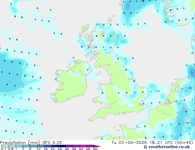Click the "Tu 02-06-2026" date text

[129, 143]
